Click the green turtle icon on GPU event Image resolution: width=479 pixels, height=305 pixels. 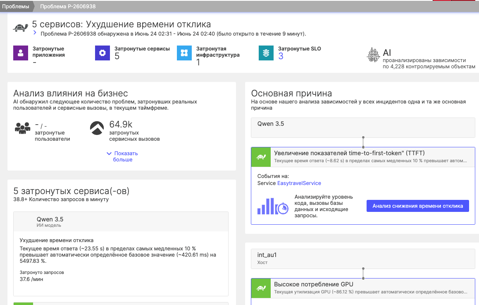pos(261,288)
